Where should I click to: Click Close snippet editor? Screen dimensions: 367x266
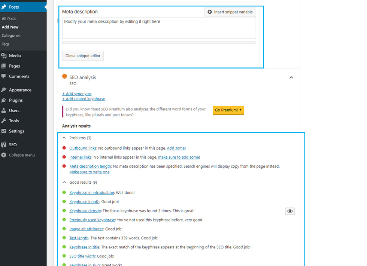click(82, 56)
